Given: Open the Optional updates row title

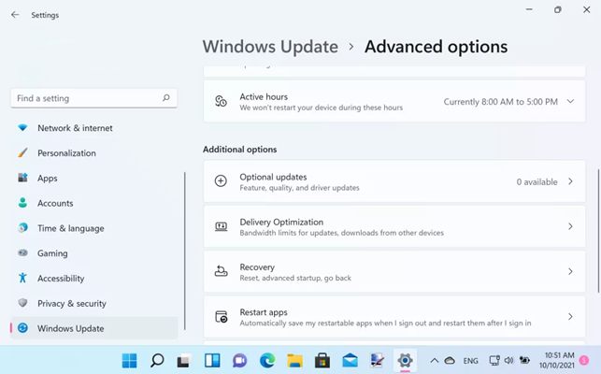Looking at the screenshot, I should (273, 177).
